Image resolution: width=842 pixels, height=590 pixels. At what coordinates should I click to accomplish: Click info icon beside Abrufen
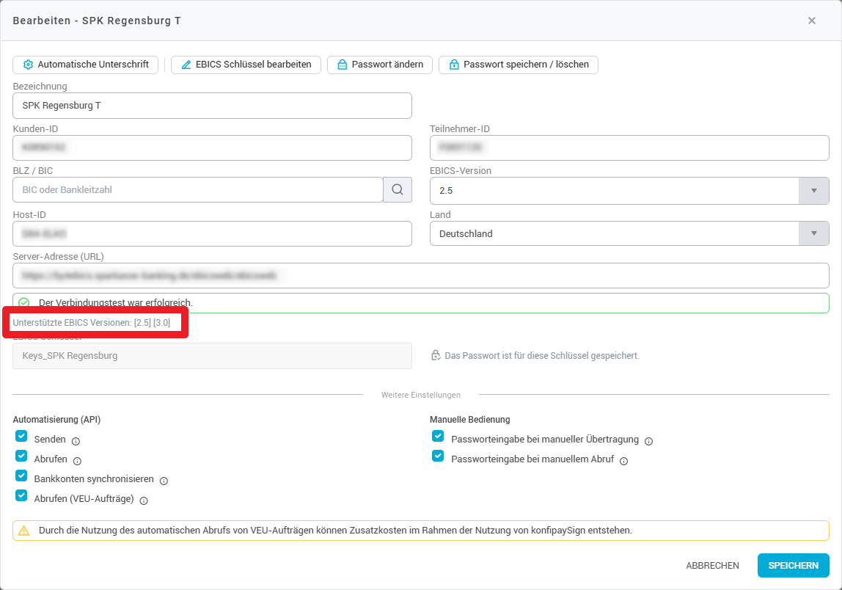(x=77, y=461)
